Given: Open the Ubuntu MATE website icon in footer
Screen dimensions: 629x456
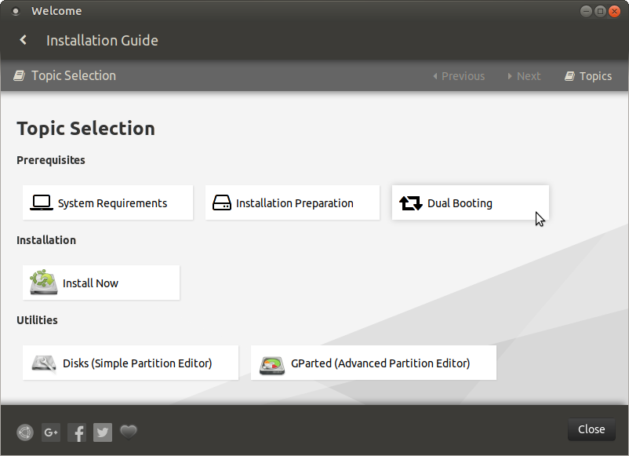Looking at the screenshot, I should [x=25, y=432].
